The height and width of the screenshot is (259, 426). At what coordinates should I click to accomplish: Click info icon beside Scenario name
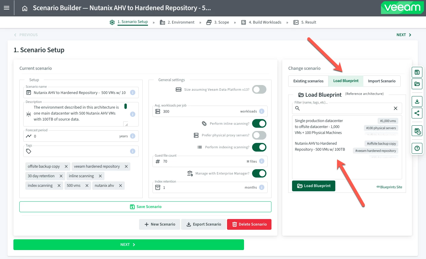pos(133,92)
